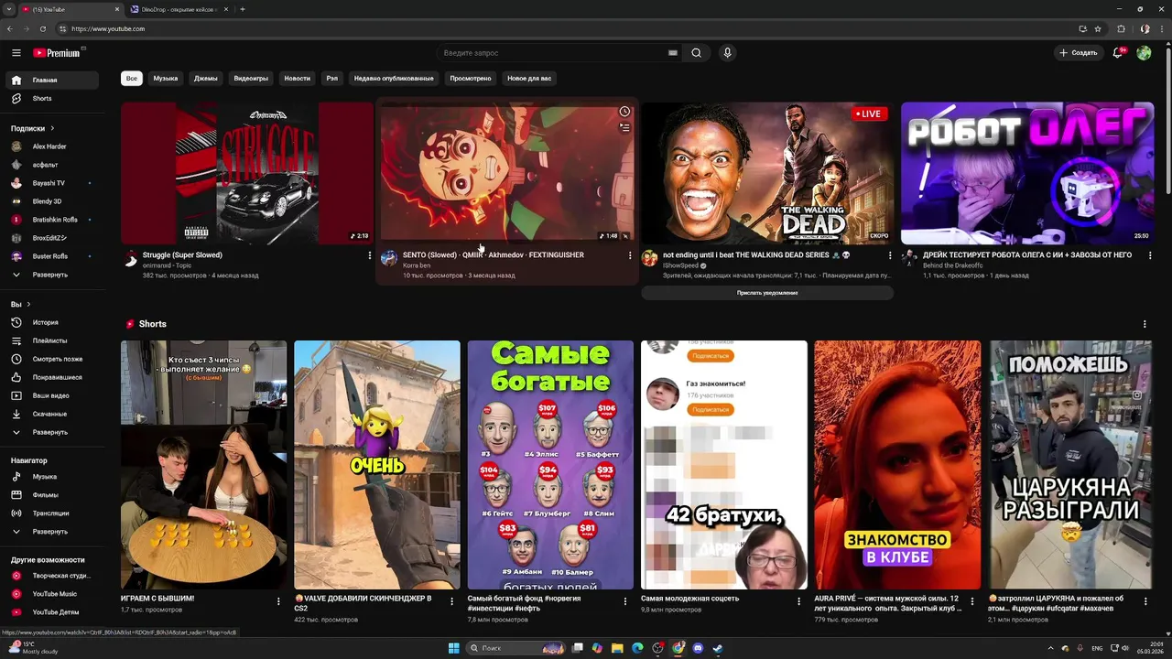
Task: Select the Рэп filter chip
Action: (x=332, y=79)
